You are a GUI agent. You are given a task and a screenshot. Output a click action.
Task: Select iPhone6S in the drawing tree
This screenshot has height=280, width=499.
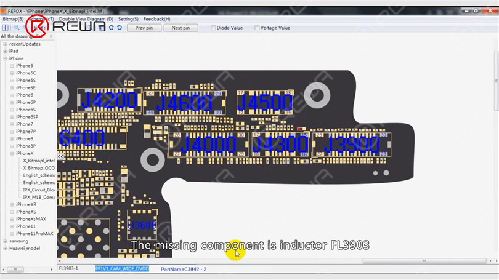26,110
